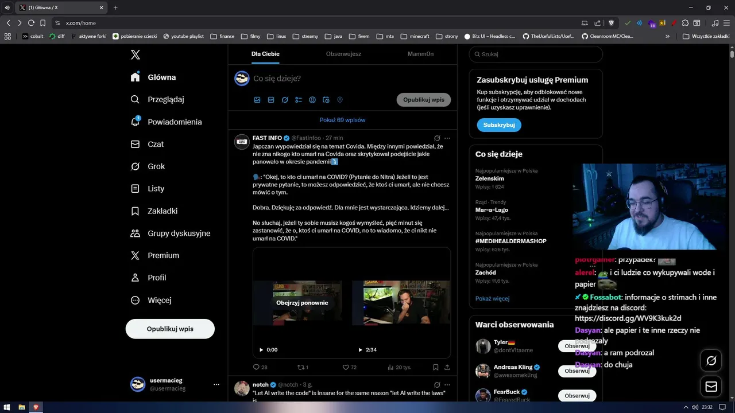Image resolution: width=735 pixels, height=413 pixels.
Task: Open replies on FAST INFO post (28)
Action: (x=260, y=367)
